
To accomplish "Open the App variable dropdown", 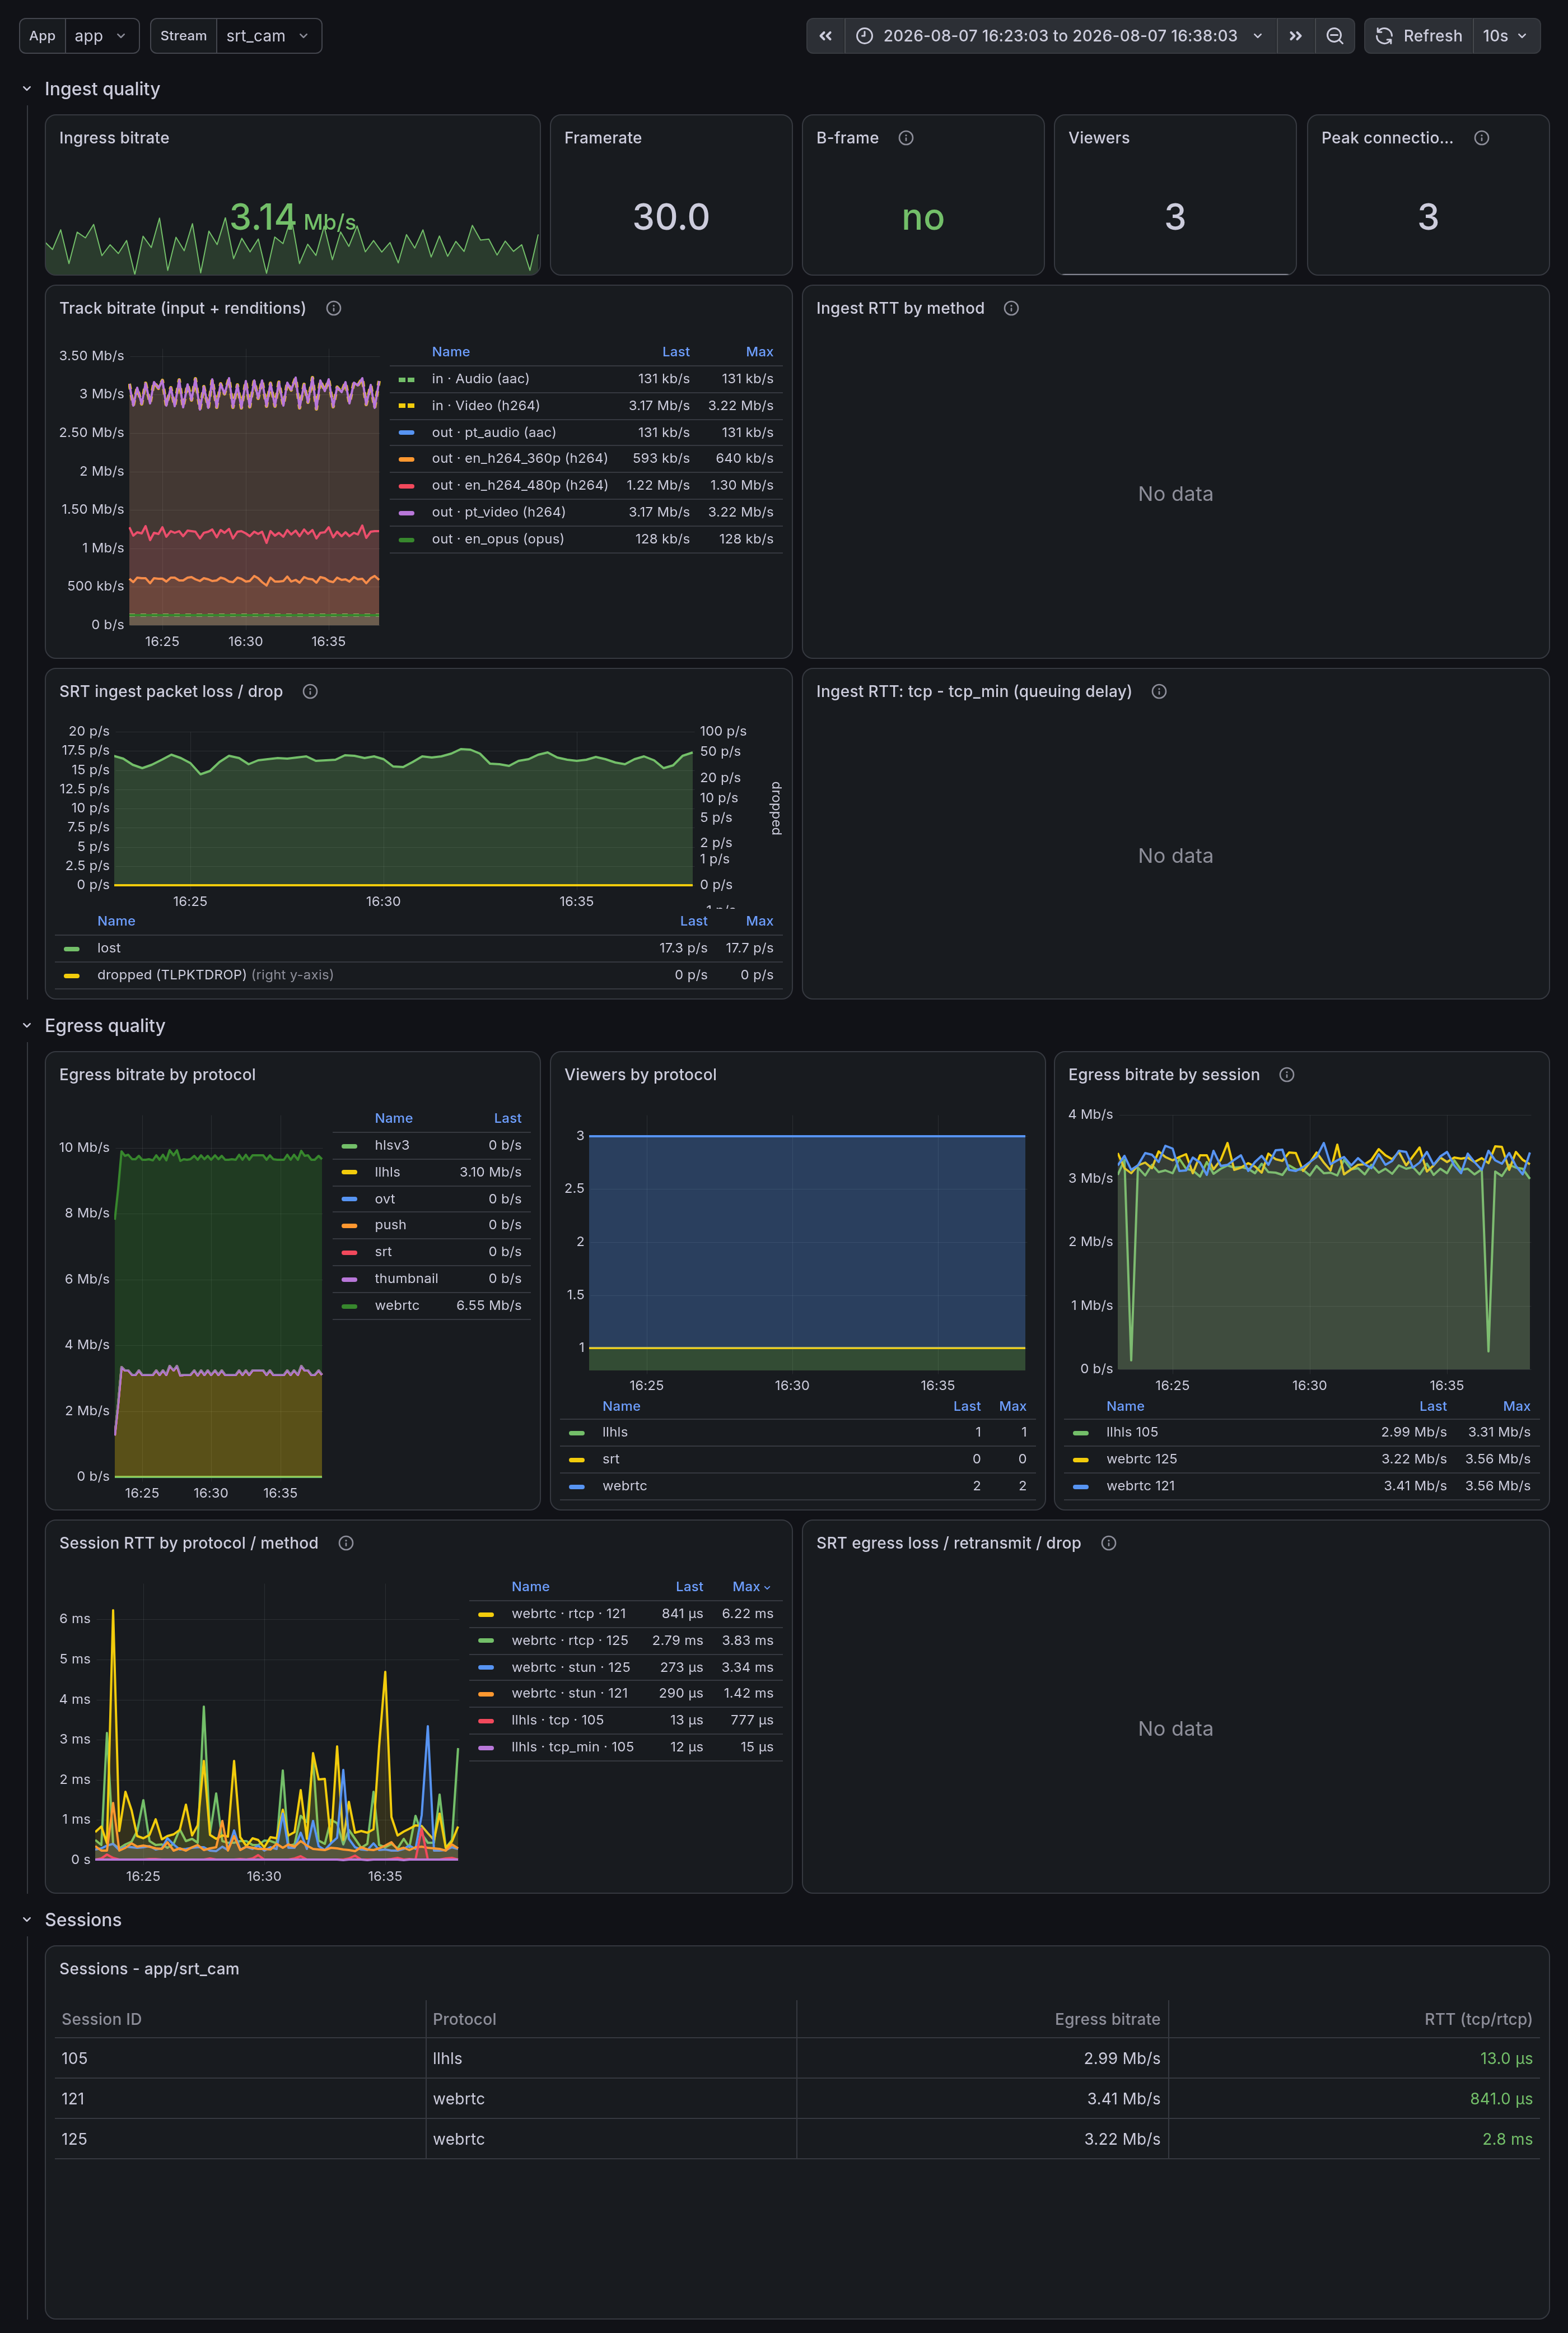I will click(100, 36).
